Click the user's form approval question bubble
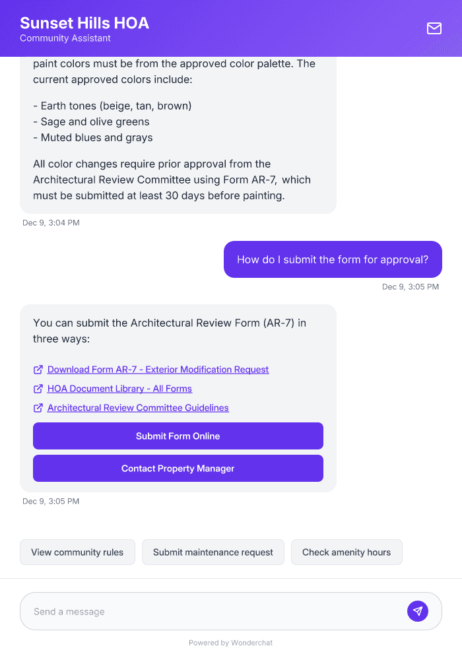The image size is (462, 660). coord(333,259)
